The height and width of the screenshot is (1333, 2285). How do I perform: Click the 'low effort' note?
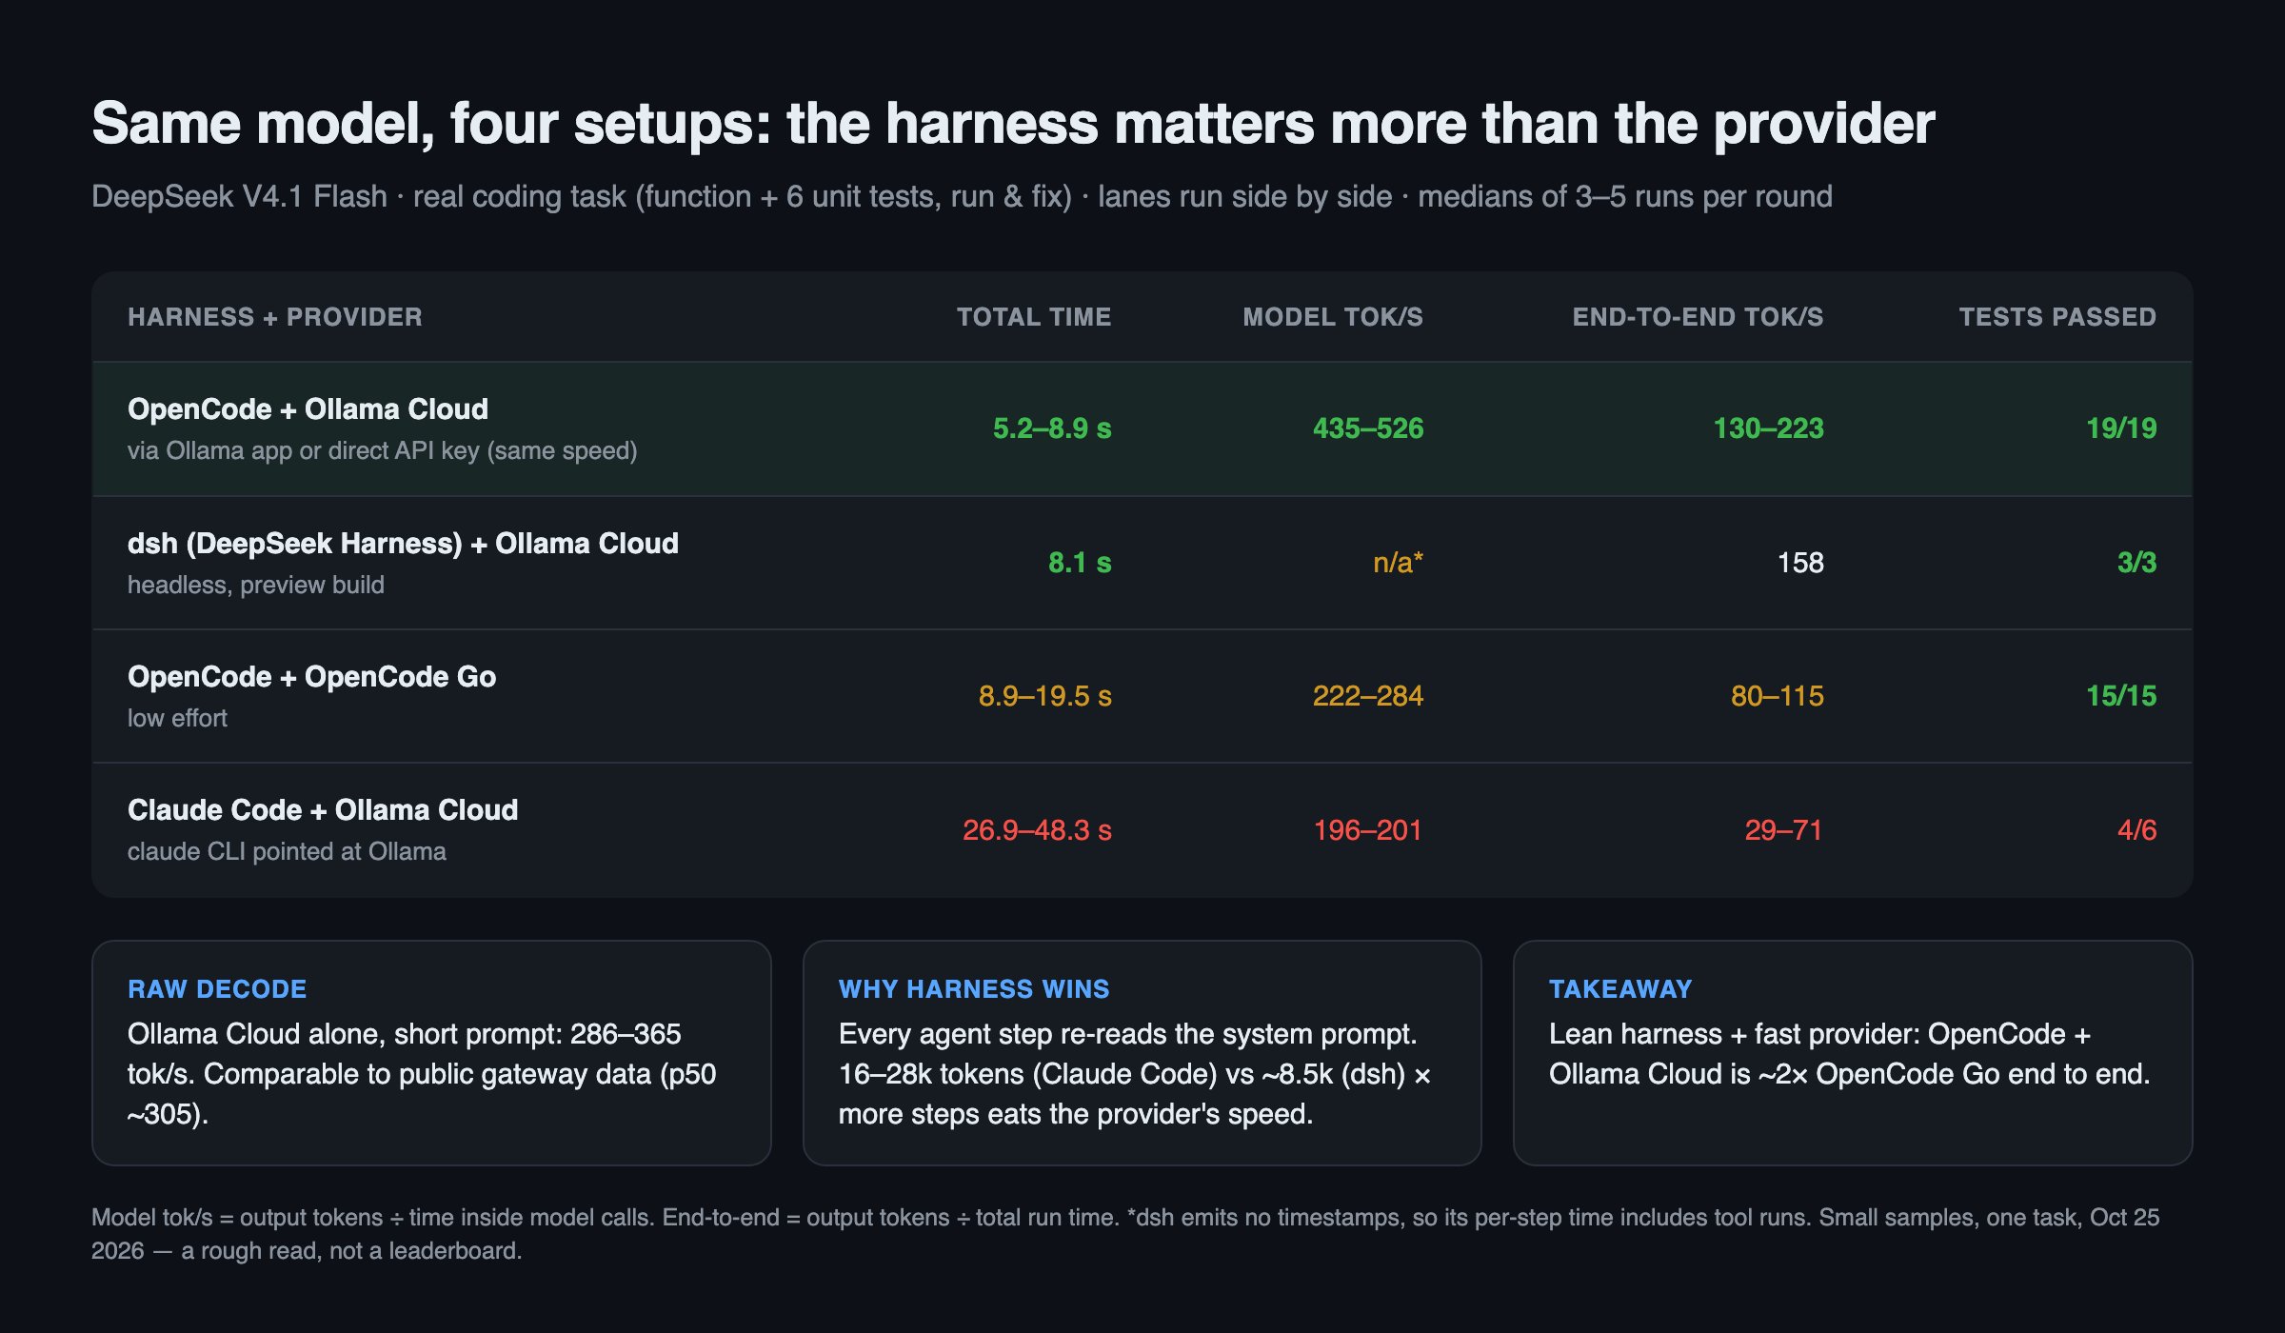(x=177, y=718)
